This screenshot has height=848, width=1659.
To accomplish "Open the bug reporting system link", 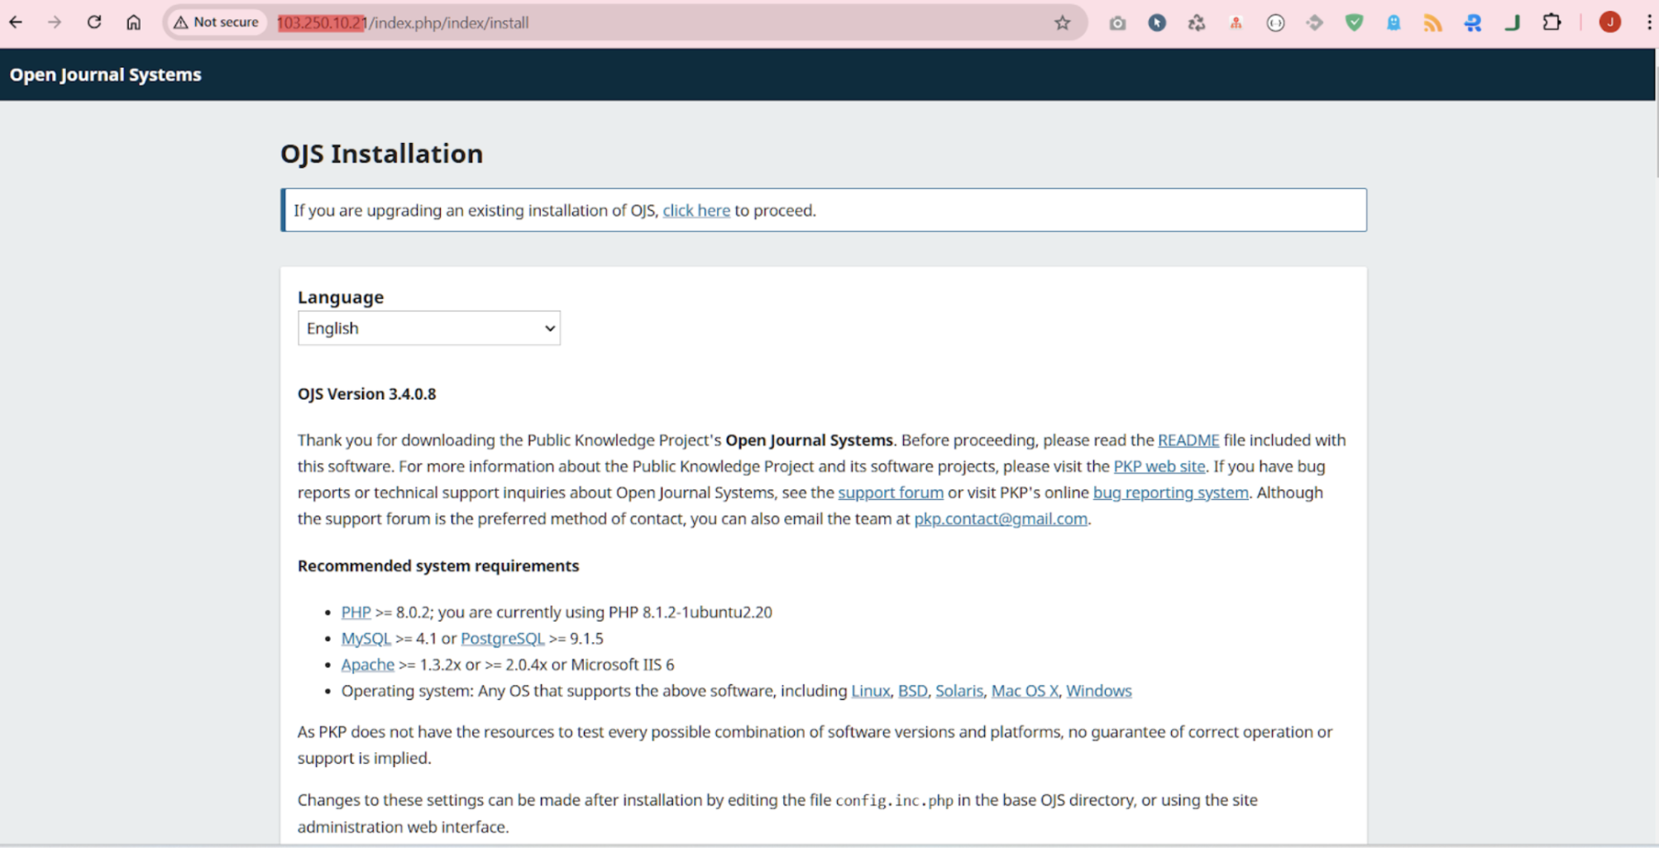I will tap(1171, 493).
